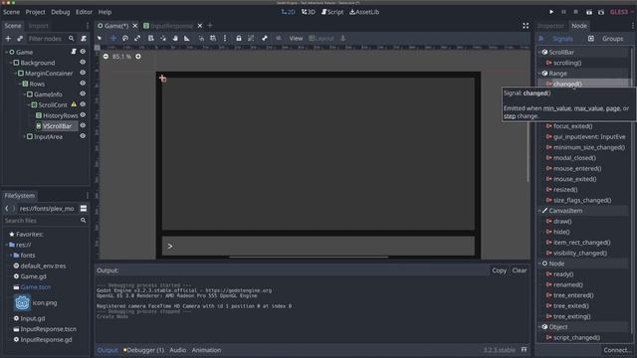Activate the Rotate Mode tool
Image resolution: width=637 pixels, height=358 pixels.
coord(125,38)
